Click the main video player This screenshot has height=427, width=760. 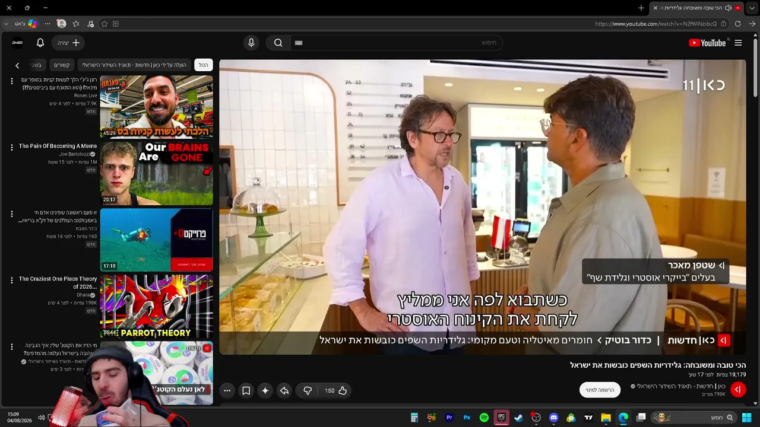coord(482,207)
